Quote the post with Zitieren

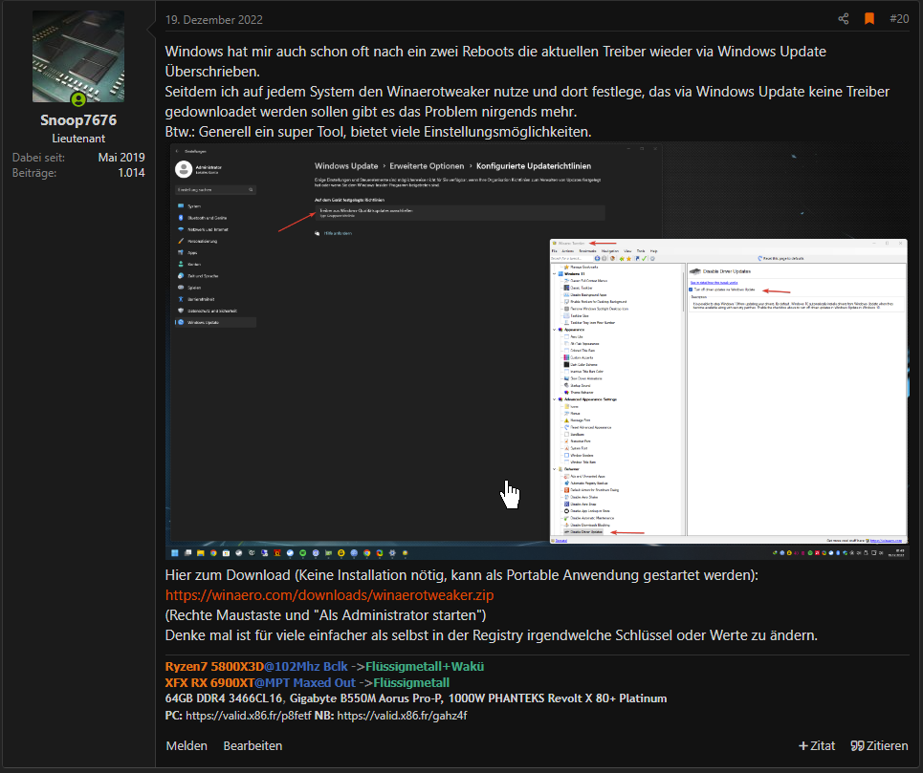tap(879, 745)
